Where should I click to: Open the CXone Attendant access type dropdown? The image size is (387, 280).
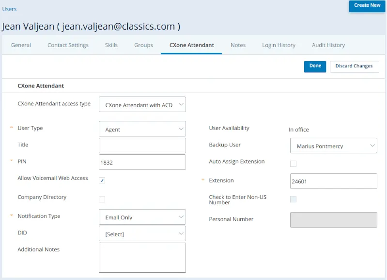[142, 104]
